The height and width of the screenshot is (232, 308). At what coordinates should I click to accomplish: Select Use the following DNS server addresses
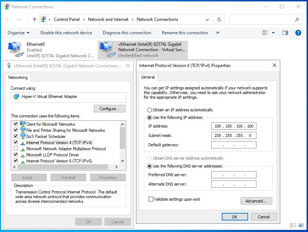tap(149, 166)
